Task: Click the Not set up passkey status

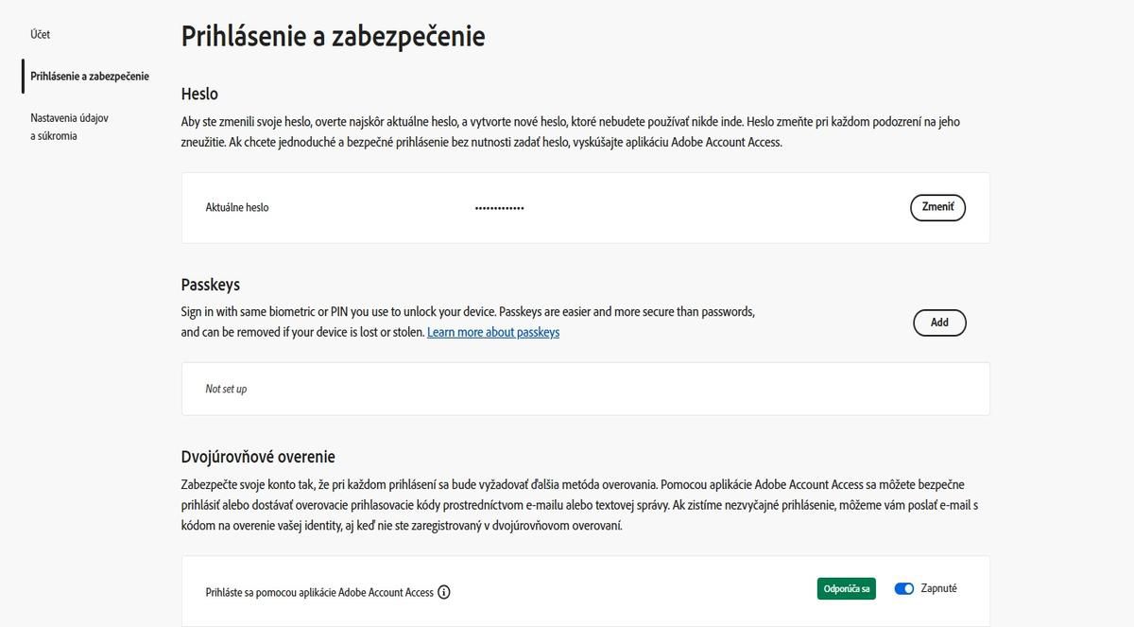Action: point(226,389)
